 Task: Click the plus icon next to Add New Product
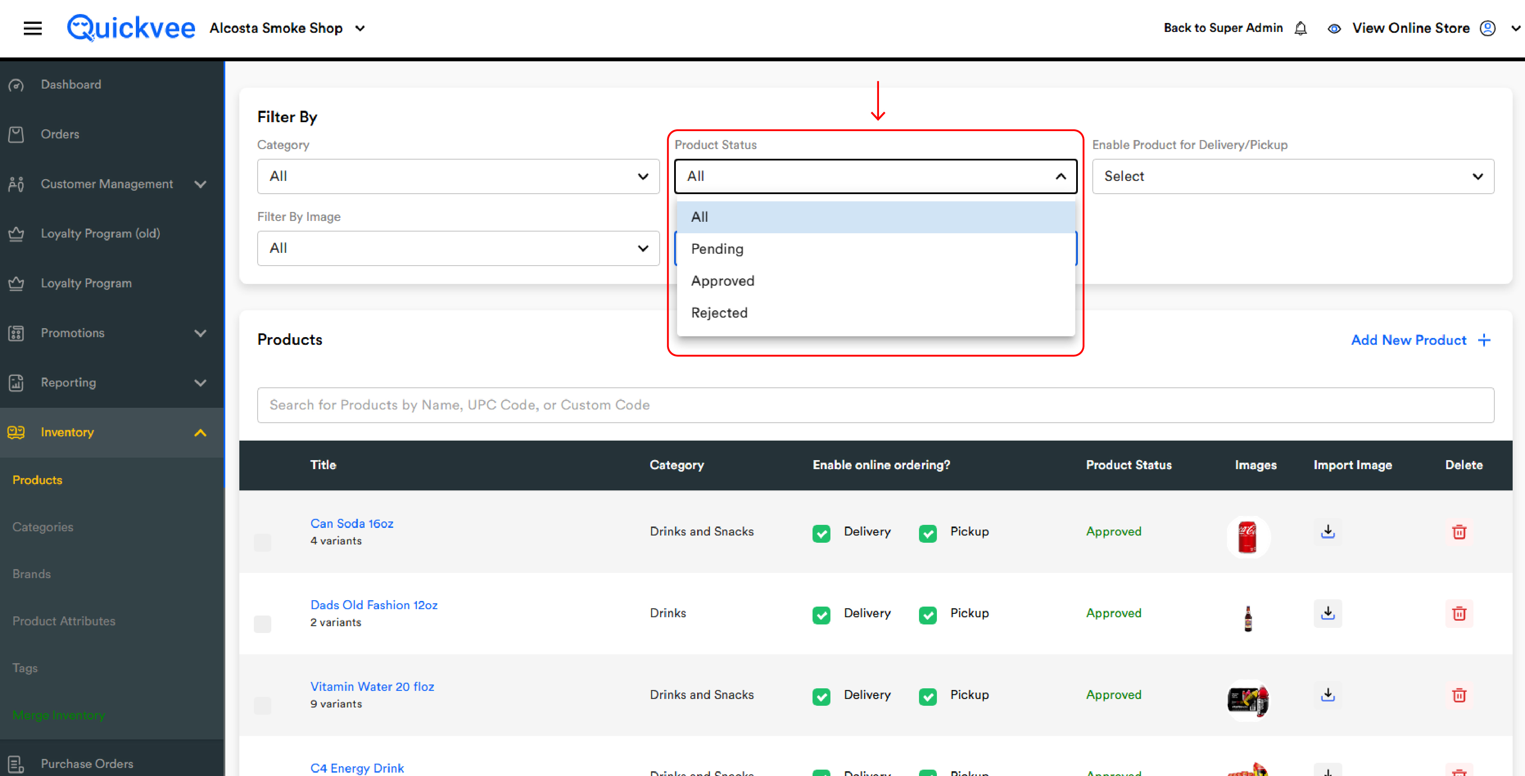pos(1484,341)
